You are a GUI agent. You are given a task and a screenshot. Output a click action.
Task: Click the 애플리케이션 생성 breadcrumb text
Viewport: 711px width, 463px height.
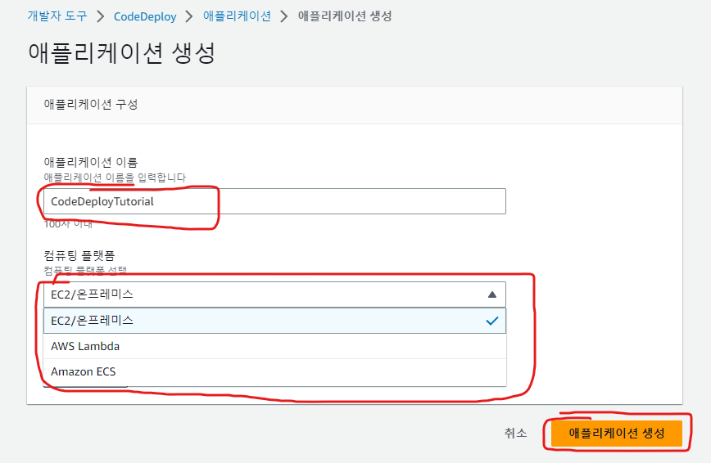(345, 16)
